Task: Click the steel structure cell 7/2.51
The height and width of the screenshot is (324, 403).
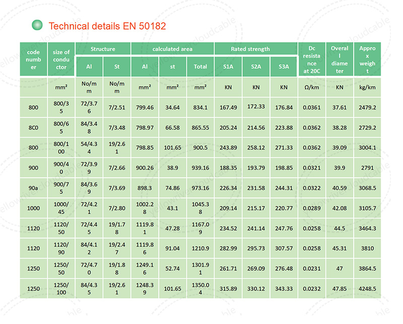Action: tap(117, 107)
